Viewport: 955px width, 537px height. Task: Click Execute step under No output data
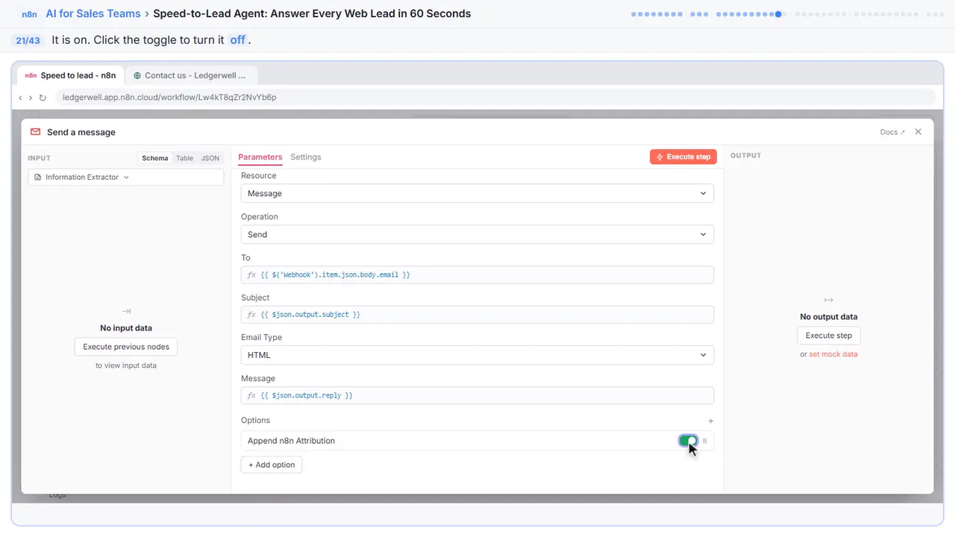828,336
